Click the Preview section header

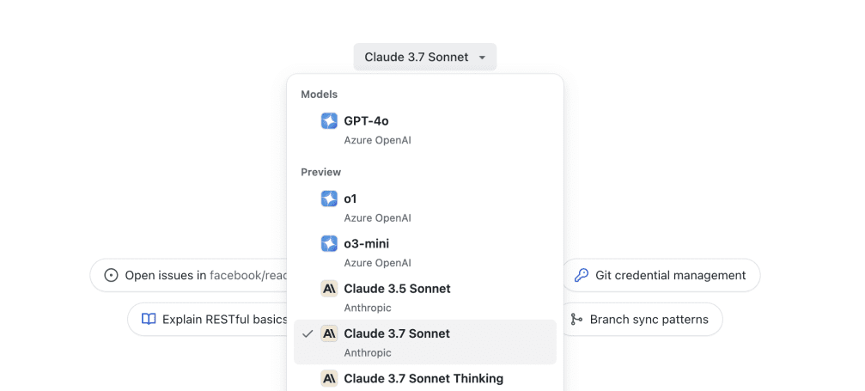click(x=321, y=173)
